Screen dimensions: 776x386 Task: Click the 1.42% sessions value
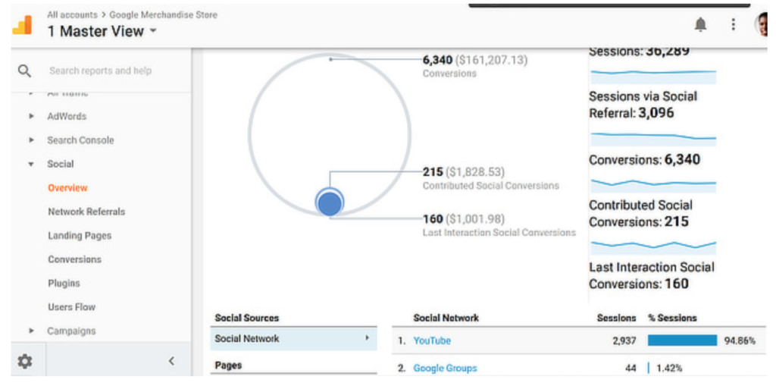[669, 368]
